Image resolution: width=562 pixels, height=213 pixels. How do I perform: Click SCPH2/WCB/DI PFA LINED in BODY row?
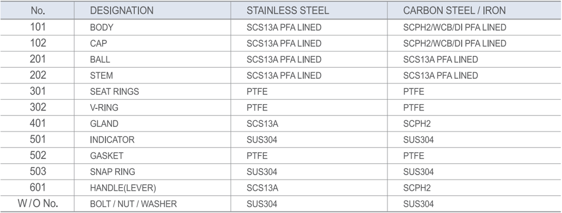point(454,28)
